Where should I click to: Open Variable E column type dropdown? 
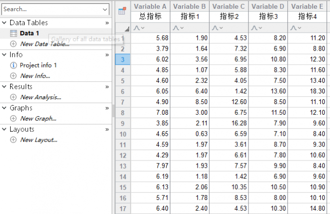coord(296,28)
